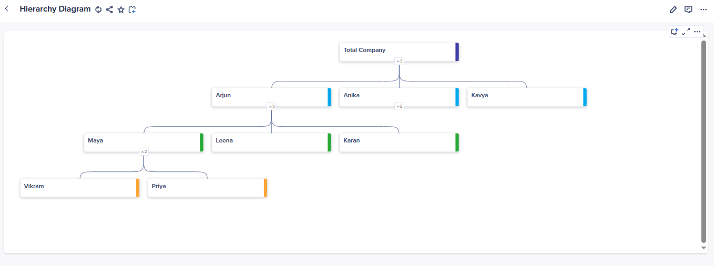Open the comments icon in the header
Viewport: 714px width, 266px height.
[688, 9]
